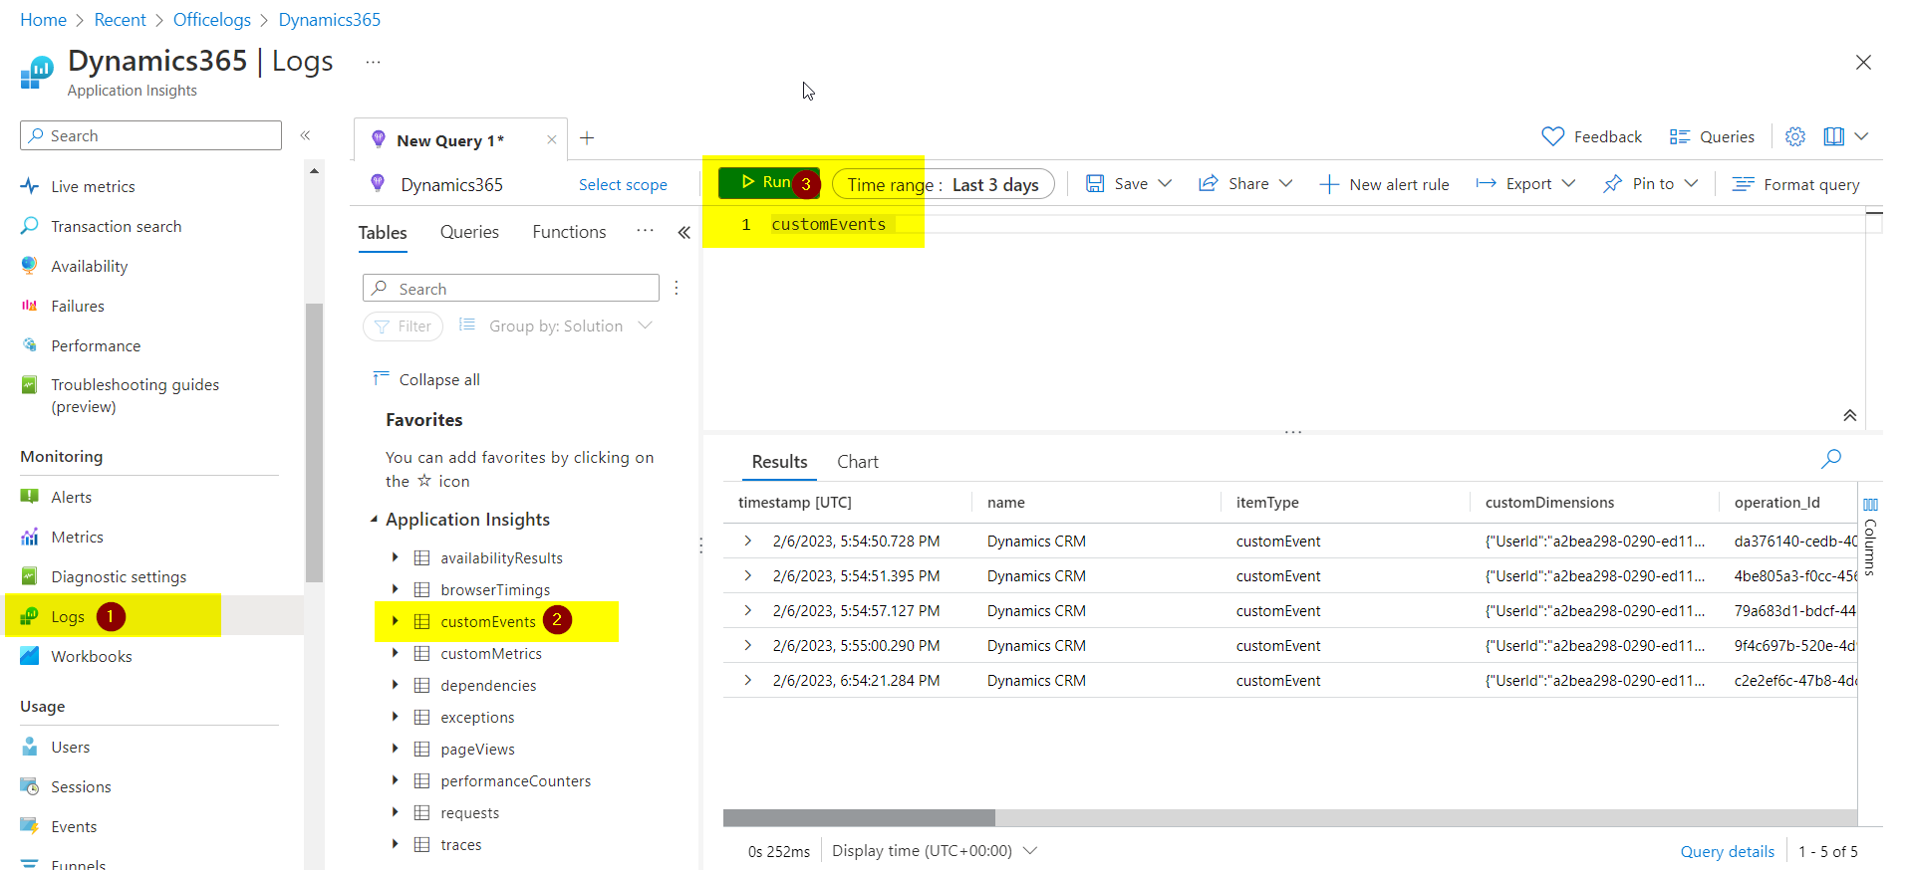Screen dimensions: 1908x870
Task: Open the Display time dropdown
Action: pos(935,851)
